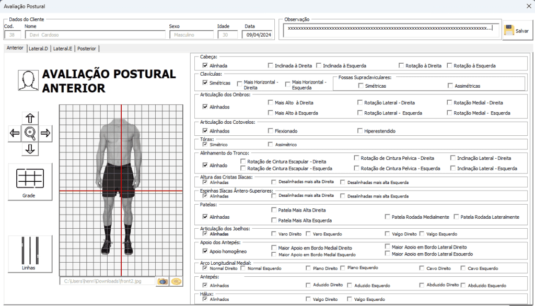Toggle Clavículas Simétricas checkbox
535x306 pixels.
(x=205, y=83)
